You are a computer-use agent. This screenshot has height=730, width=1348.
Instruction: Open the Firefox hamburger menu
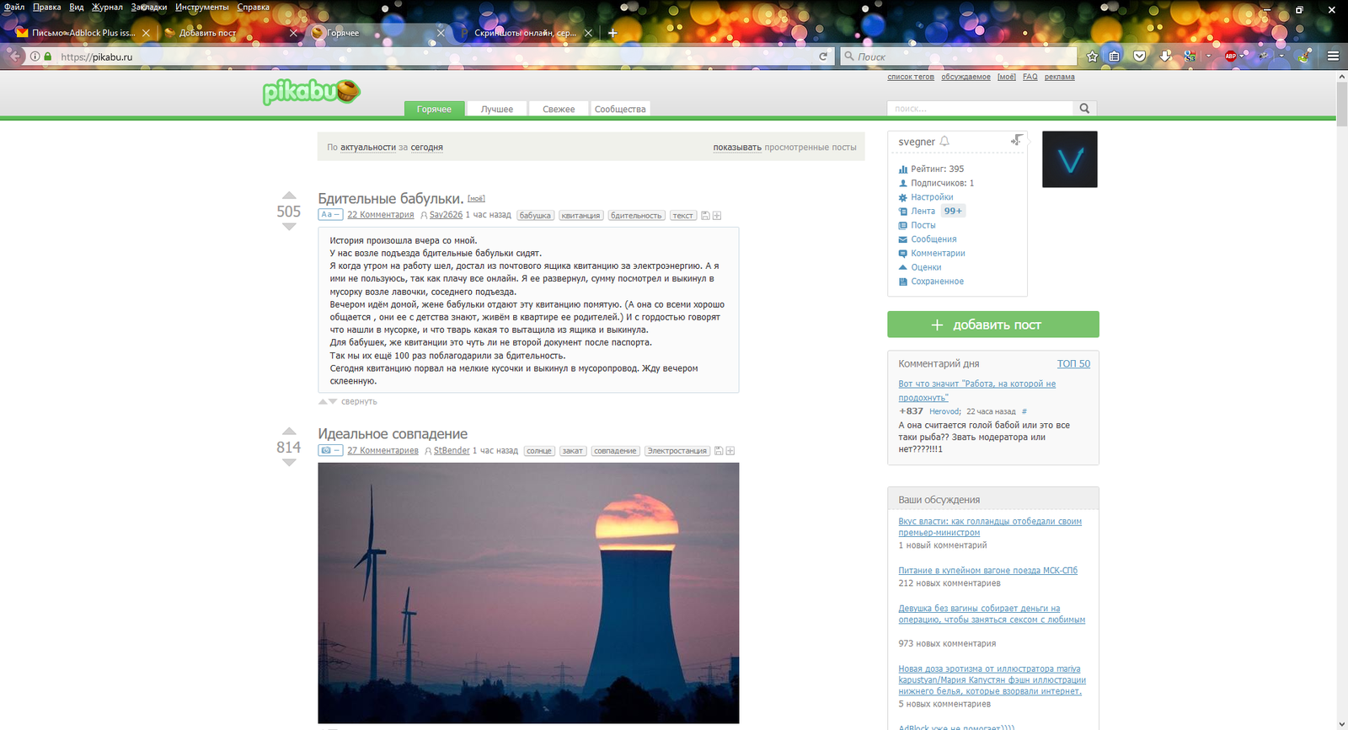(x=1333, y=56)
